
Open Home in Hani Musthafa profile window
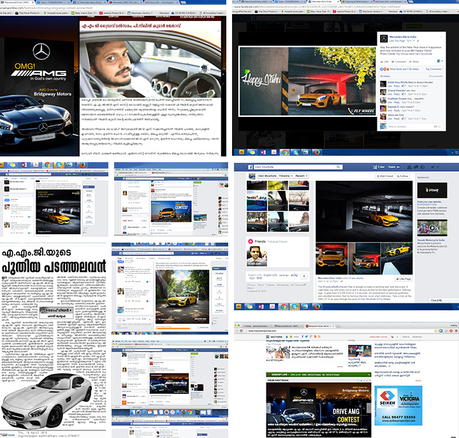(391, 167)
